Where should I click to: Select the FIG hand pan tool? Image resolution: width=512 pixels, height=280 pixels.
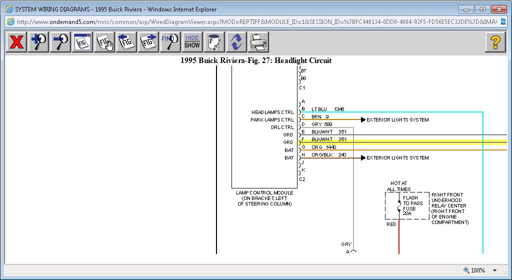(x=104, y=42)
